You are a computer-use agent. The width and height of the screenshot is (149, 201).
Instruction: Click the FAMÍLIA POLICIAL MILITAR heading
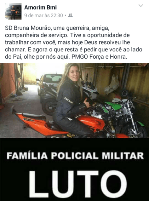pos(75,156)
